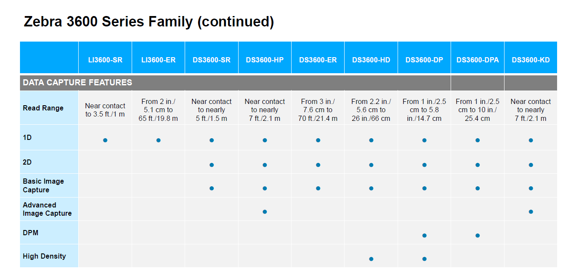Click the Advanced Image Capture dot for DS3600-KD
Screen dimensions: 561x269
[x=531, y=212]
